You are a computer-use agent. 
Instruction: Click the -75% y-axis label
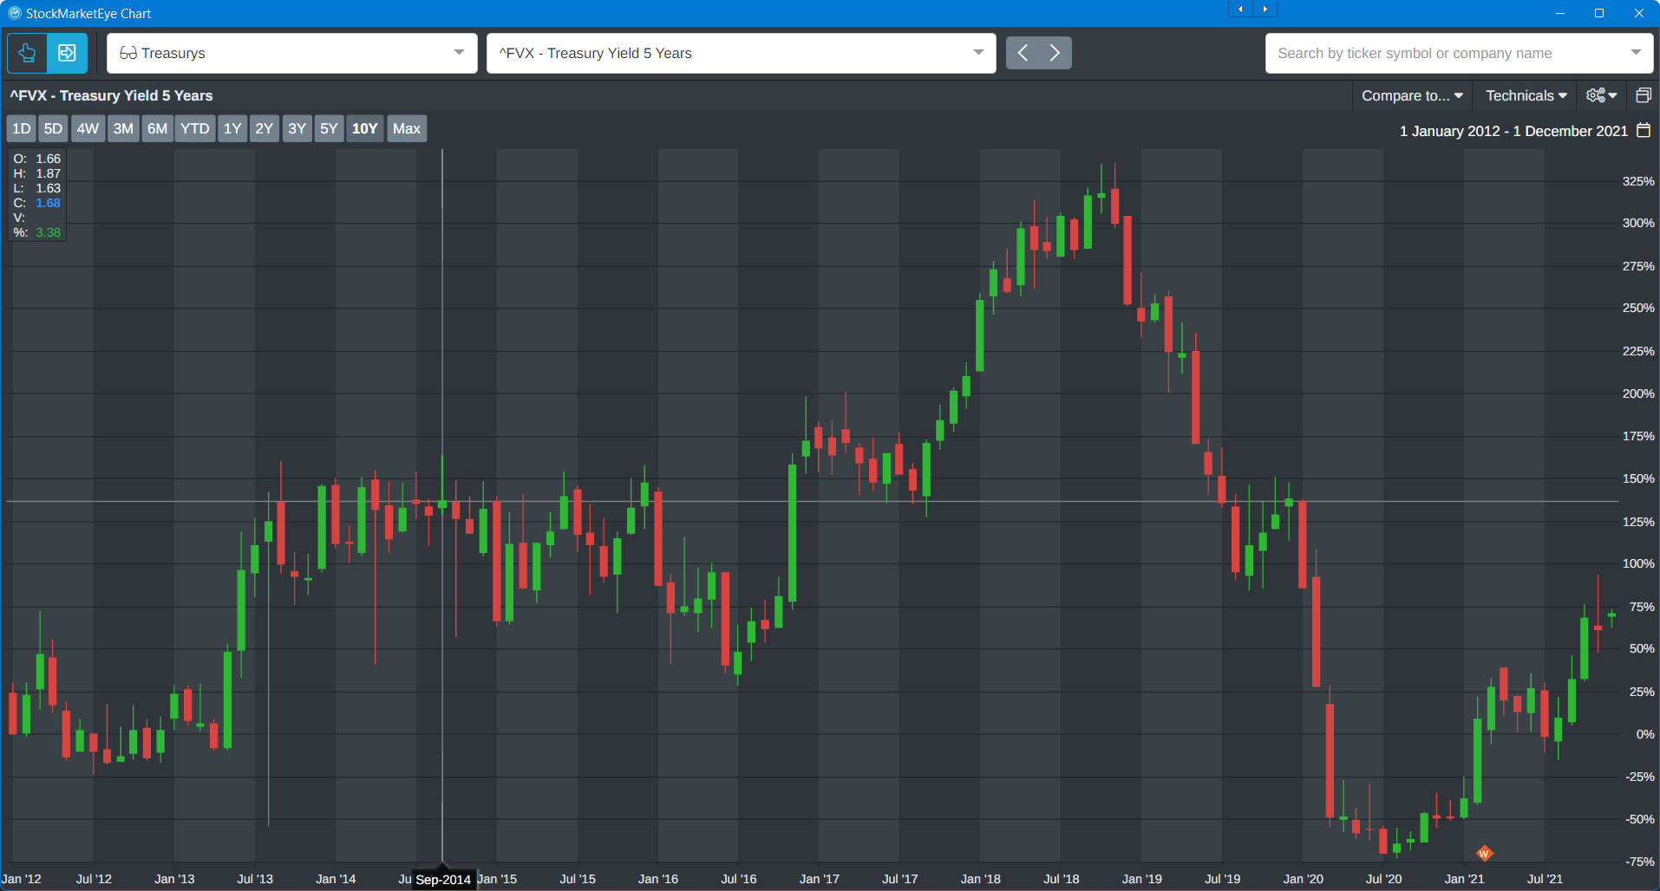[x=1640, y=862]
